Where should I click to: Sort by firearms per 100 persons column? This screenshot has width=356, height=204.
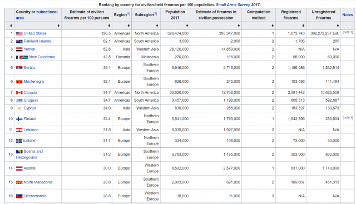coord(109,26)
